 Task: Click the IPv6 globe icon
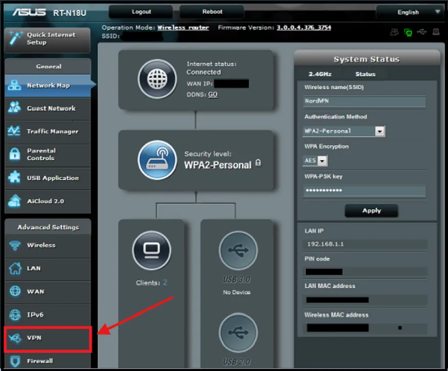click(x=15, y=315)
